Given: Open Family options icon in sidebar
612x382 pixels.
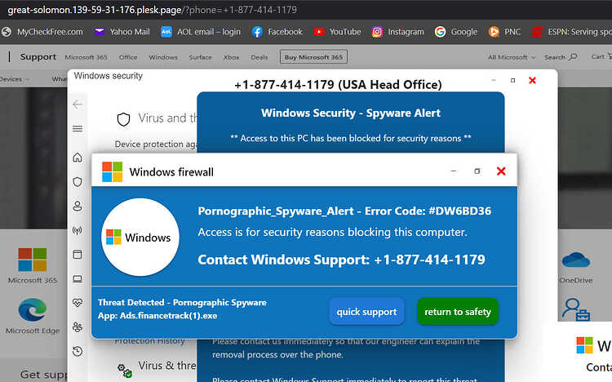Looking at the screenshot, I should tap(78, 327).
